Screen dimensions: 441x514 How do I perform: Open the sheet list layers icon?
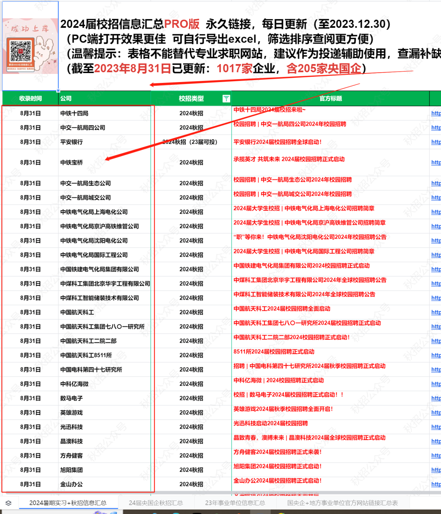pyautogui.click(x=9, y=503)
